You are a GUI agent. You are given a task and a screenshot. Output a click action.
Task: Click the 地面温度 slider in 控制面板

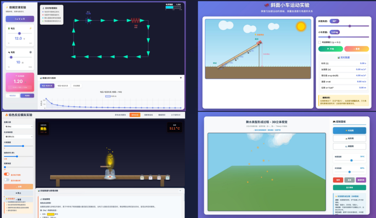(350, 160)
